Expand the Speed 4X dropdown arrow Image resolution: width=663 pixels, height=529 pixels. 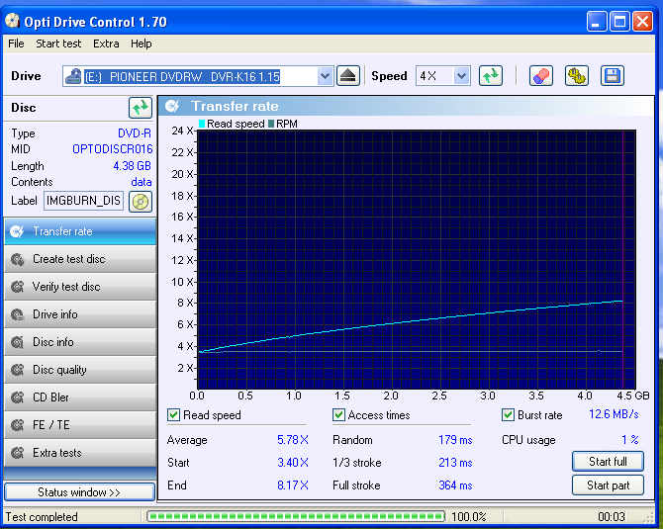[462, 76]
